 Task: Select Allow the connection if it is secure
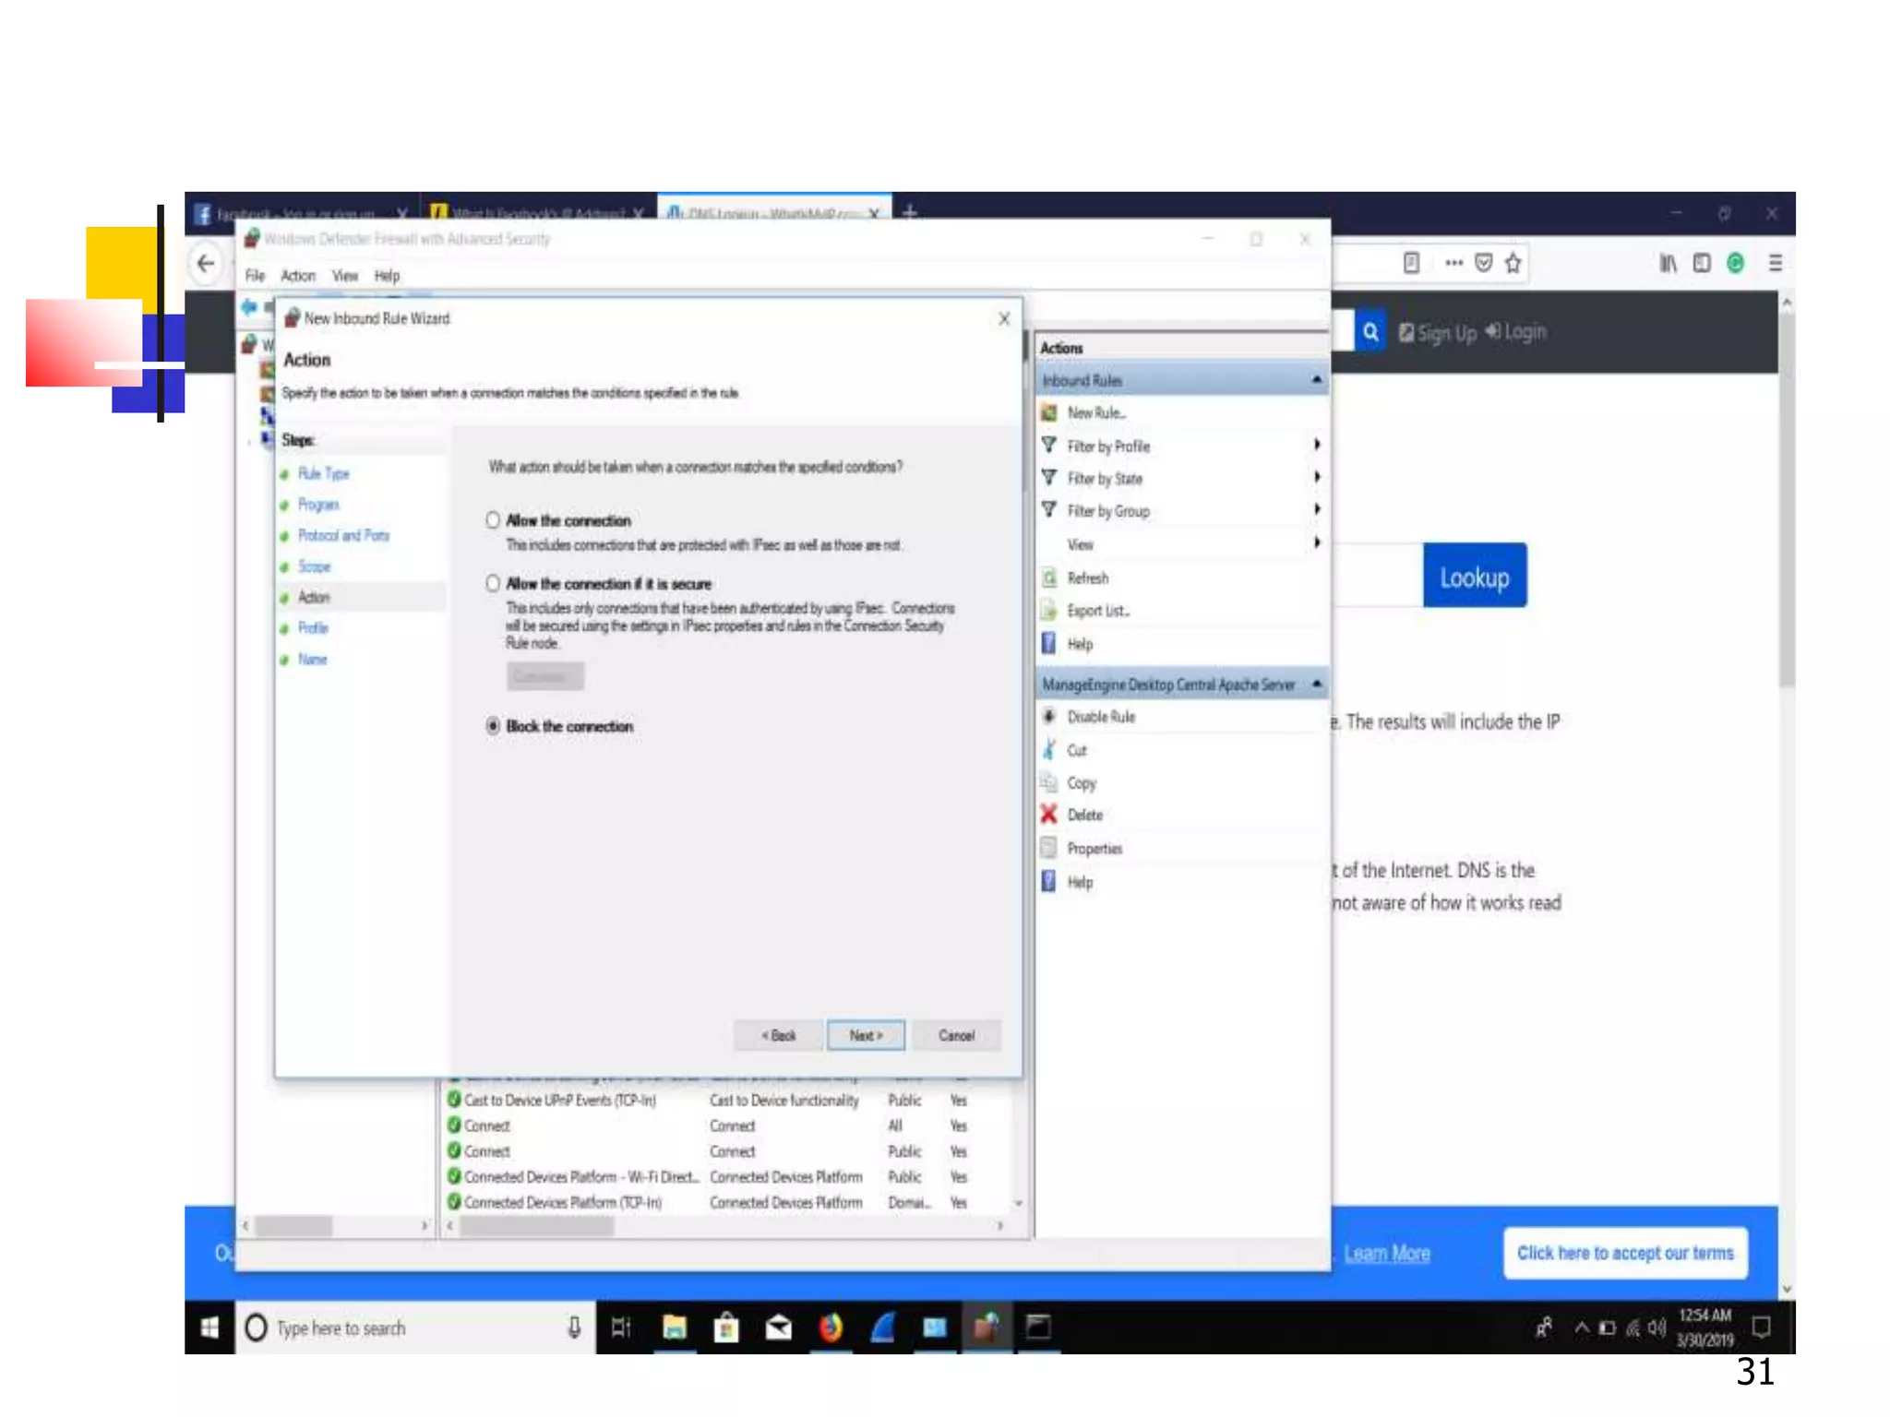[493, 583]
